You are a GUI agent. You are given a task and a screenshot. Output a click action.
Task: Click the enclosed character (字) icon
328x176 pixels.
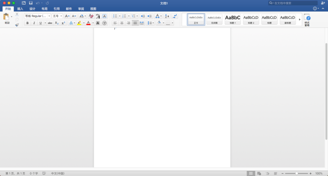click(x=104, y=23)
